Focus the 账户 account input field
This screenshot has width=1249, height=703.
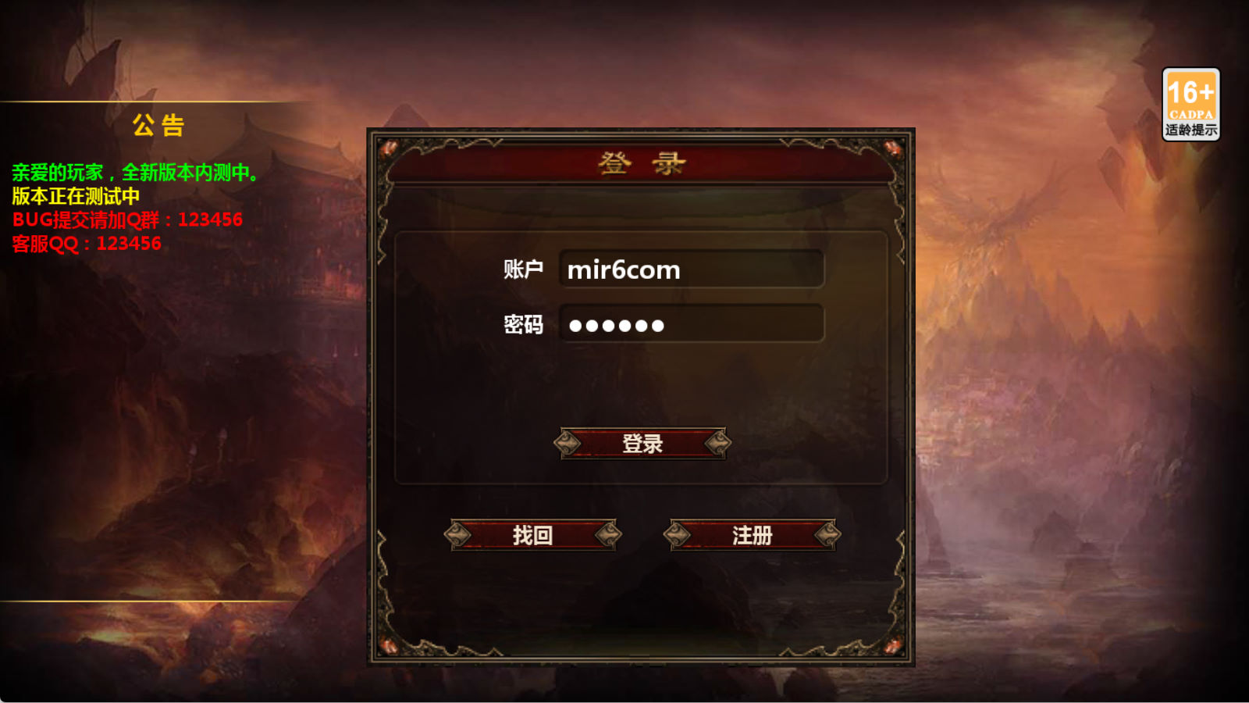(x=692, y=269)
